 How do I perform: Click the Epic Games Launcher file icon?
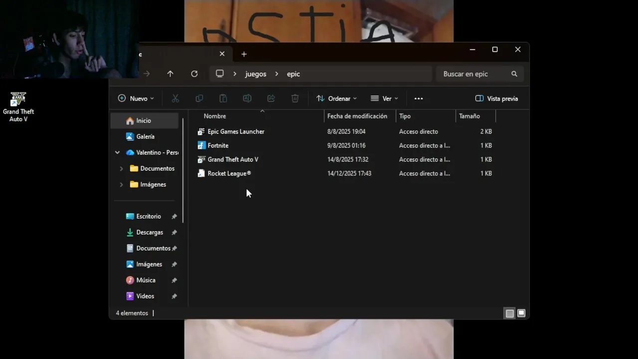[x=201, y=132]
